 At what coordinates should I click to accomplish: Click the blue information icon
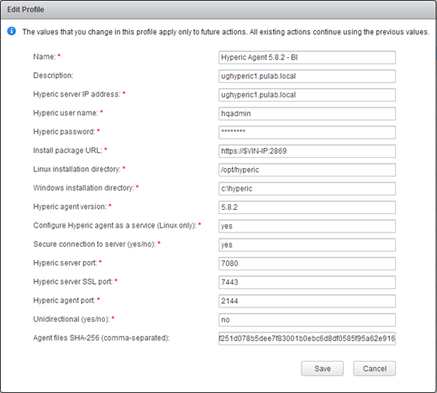[12, 31]
